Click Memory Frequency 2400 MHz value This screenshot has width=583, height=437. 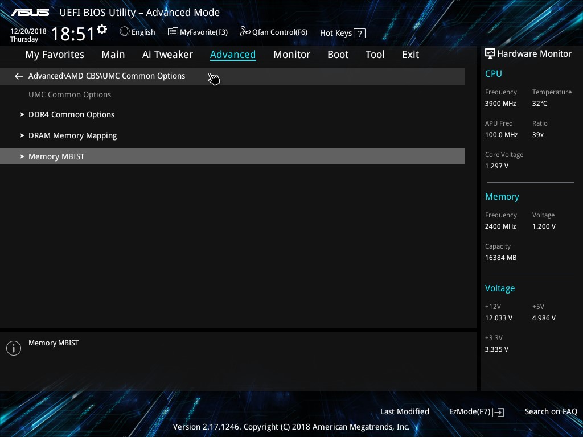point(500,226)
